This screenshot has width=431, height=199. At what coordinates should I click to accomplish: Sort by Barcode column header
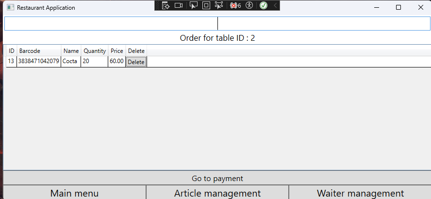pos(39,51)
